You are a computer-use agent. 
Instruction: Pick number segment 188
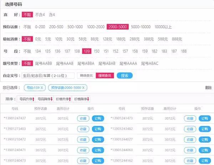click(x=184, y=51)
